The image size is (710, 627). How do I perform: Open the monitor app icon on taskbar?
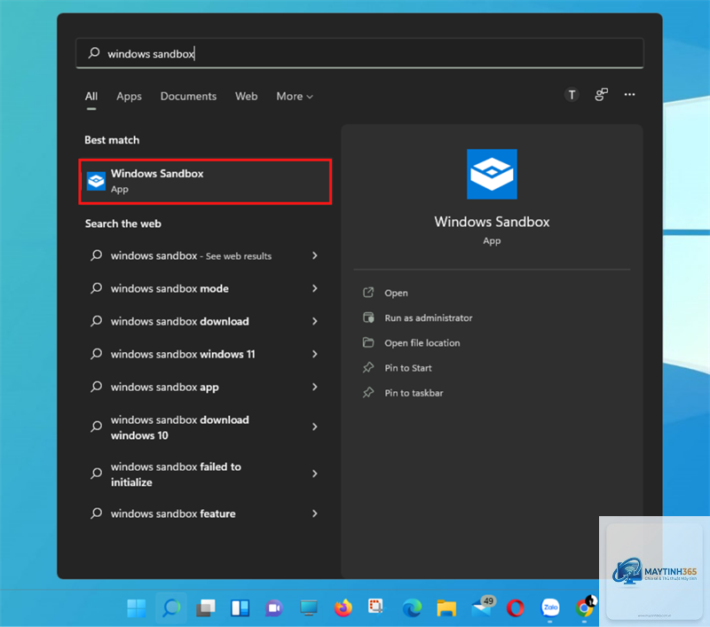309,608
